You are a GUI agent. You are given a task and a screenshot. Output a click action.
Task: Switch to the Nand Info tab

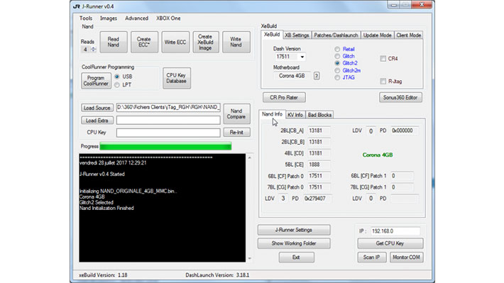coord(272,114)
